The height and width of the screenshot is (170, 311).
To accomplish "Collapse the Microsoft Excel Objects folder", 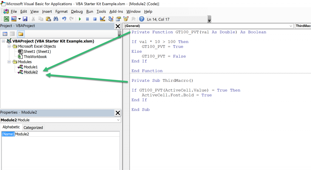I will (x=9, y=46).
